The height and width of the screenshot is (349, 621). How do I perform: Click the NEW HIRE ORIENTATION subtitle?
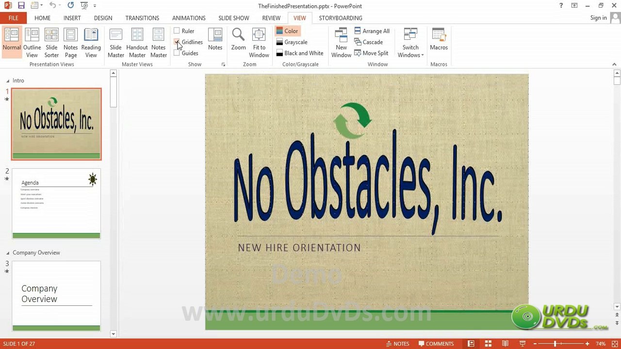(299, 248)
